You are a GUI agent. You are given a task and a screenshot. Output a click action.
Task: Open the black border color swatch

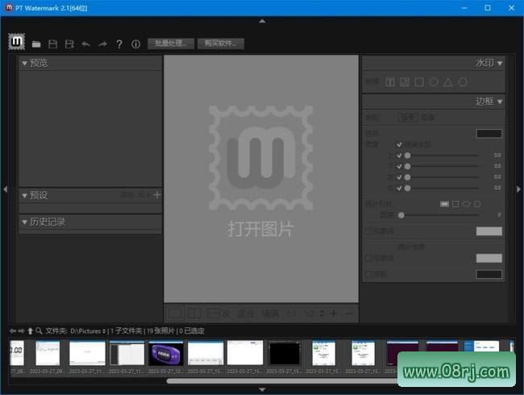pyautogui.click(x=489, y=134)
